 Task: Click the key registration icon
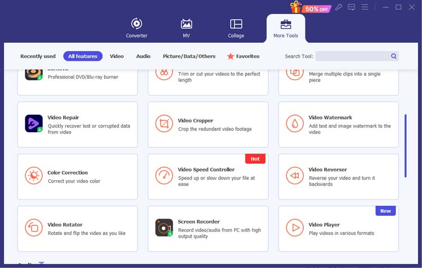(338, 7)
